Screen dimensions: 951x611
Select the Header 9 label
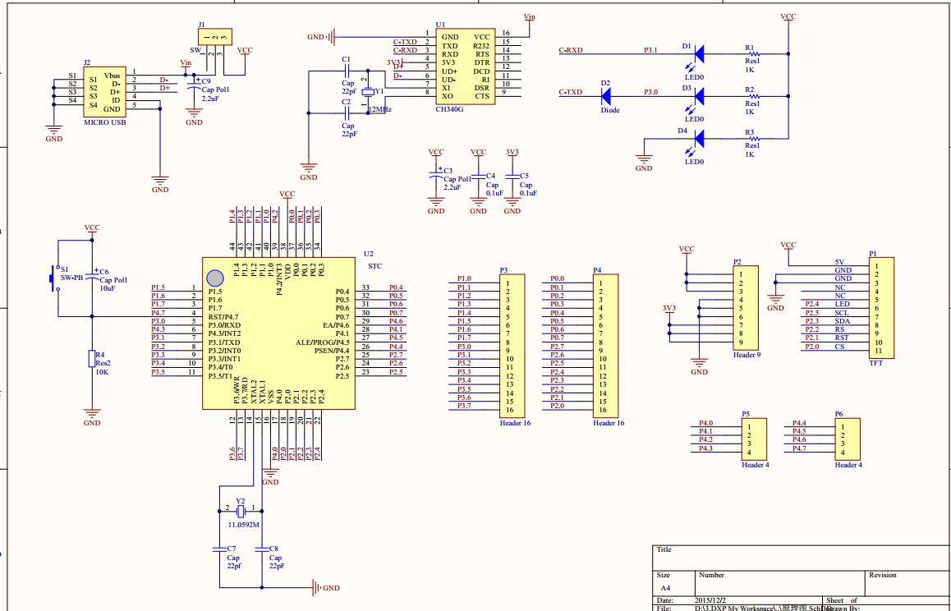pyautogui.click(x=747, y=355)
